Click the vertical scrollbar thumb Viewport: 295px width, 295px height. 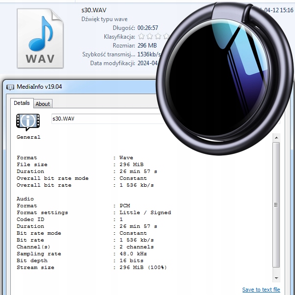pyautogui.click(x=276, y=205)
